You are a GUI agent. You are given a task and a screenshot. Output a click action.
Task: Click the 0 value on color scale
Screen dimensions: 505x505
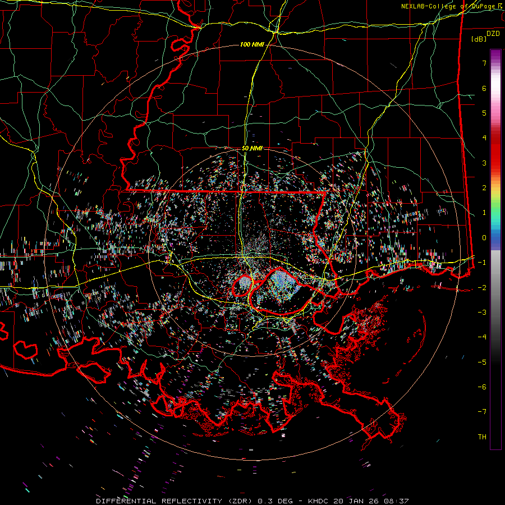click(x=484, y=238)
